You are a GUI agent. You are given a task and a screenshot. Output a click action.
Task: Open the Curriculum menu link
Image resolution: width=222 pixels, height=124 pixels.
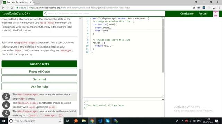tap(187, 14)
